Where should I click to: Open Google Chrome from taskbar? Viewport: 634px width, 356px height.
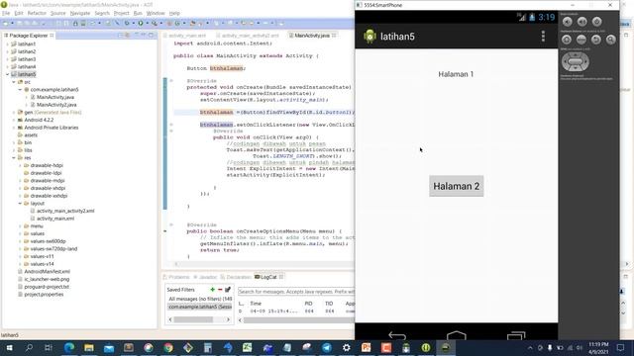pyautogui.click(x=168, y=347)
